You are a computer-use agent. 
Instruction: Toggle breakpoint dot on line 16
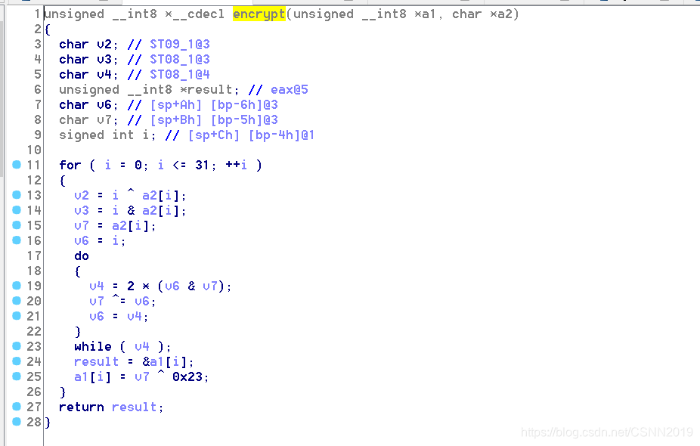tap(17, 240)
